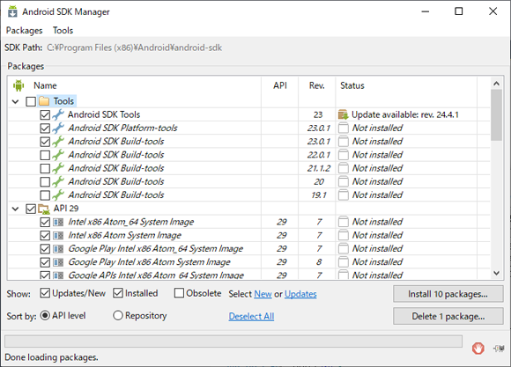Toggle the Installed filter checkbox
Image resolution: width=511 pixels, height=367 pixels.
click(x=118, y=293)
